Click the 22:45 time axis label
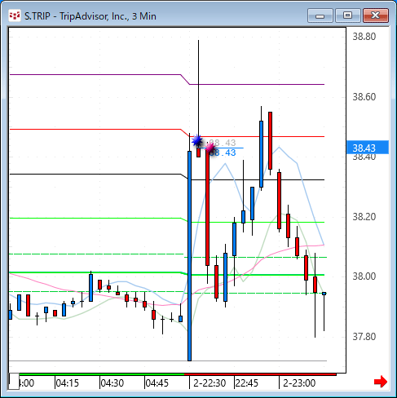This screenshot has width=397, height=398. (247, 383)
